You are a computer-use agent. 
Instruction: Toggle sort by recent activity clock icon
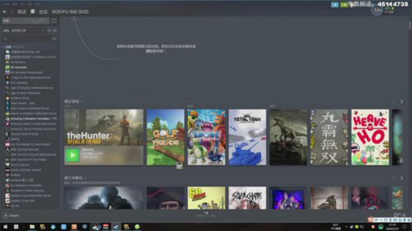coord(49,30)
